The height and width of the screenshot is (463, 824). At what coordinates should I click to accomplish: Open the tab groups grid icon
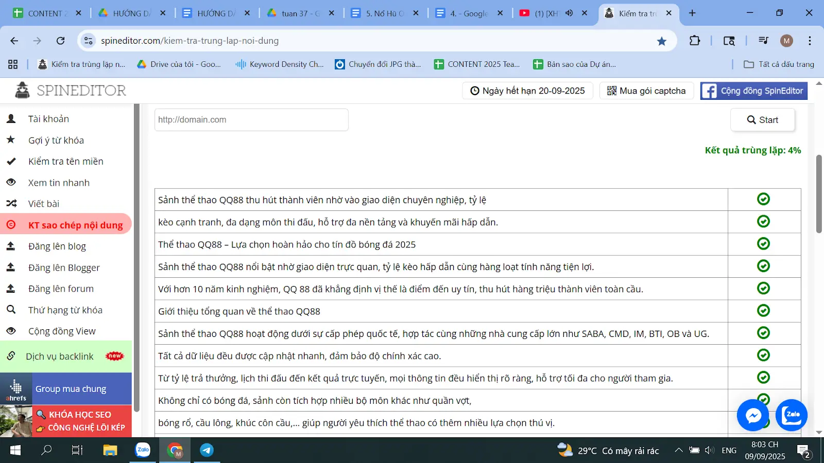point(13,64)
